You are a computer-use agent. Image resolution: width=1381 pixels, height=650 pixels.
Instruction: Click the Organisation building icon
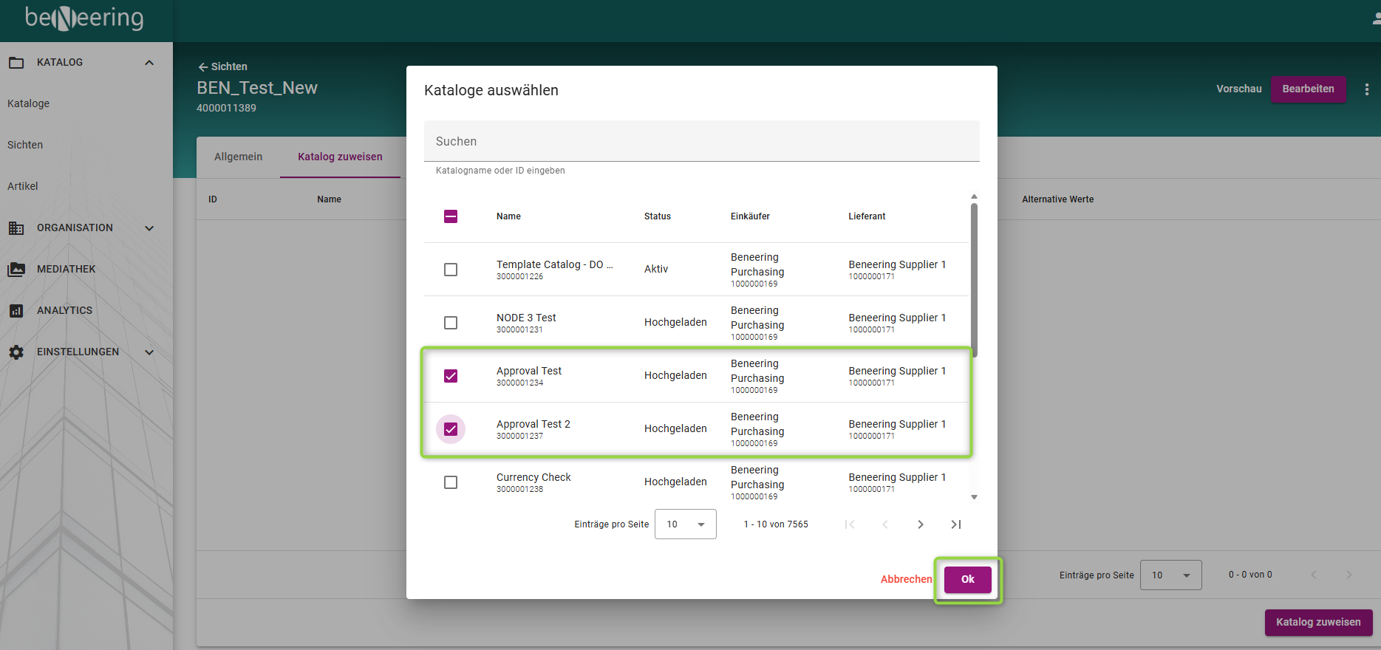pos(16,228)
